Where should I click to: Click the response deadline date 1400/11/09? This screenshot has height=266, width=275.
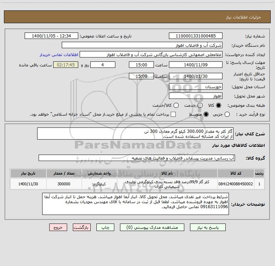click(196, 65)
